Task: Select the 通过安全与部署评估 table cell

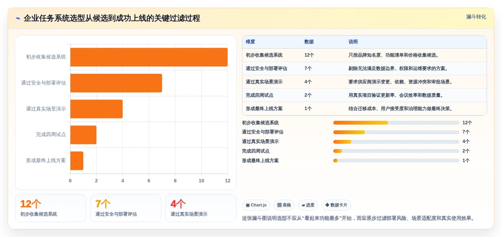Action: 267,68
